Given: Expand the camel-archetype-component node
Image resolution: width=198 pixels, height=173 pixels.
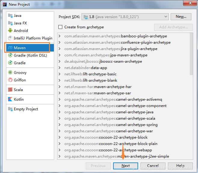Looking at the screenshot, I should click(x=60, y=105).
